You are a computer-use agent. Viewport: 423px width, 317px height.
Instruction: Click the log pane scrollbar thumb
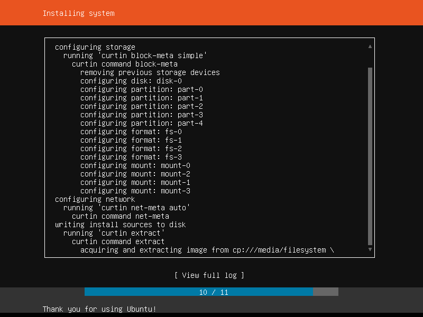pos(370,156)
